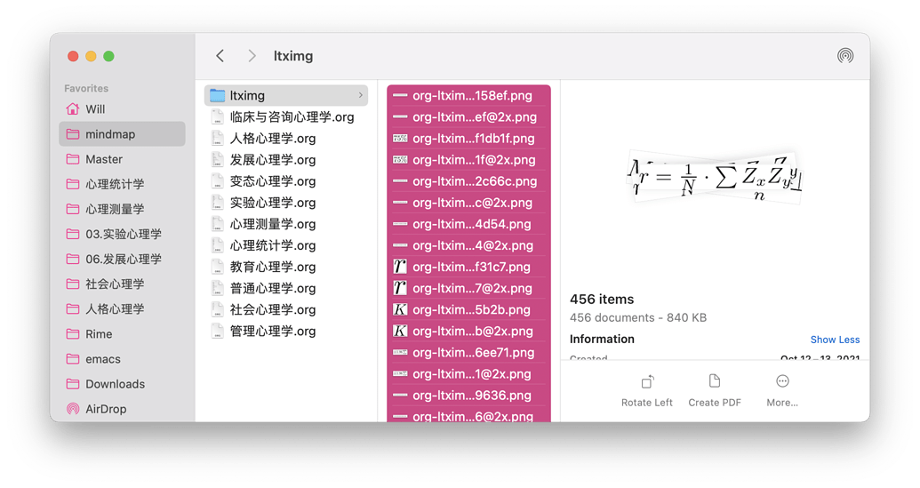Select org-ltxim...2c66c.png file
Image resolution: width=920 pixels, height=488 pixels.
coord(468,181)
